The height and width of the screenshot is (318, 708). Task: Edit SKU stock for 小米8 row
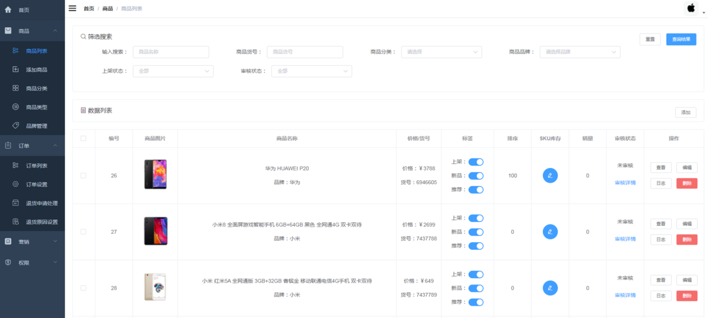click(x=550, y=232)
